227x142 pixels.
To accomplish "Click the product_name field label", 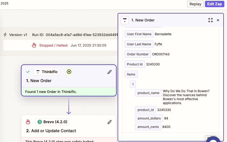I will point(148,93).
